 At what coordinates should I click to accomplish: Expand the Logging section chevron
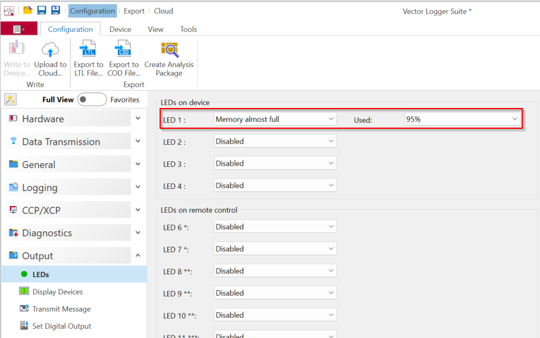[137, 187]
